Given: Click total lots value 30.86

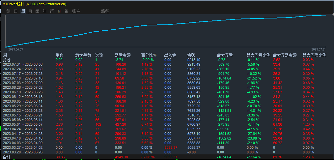Looking at the screenshot, I should [x=60, y=157].
